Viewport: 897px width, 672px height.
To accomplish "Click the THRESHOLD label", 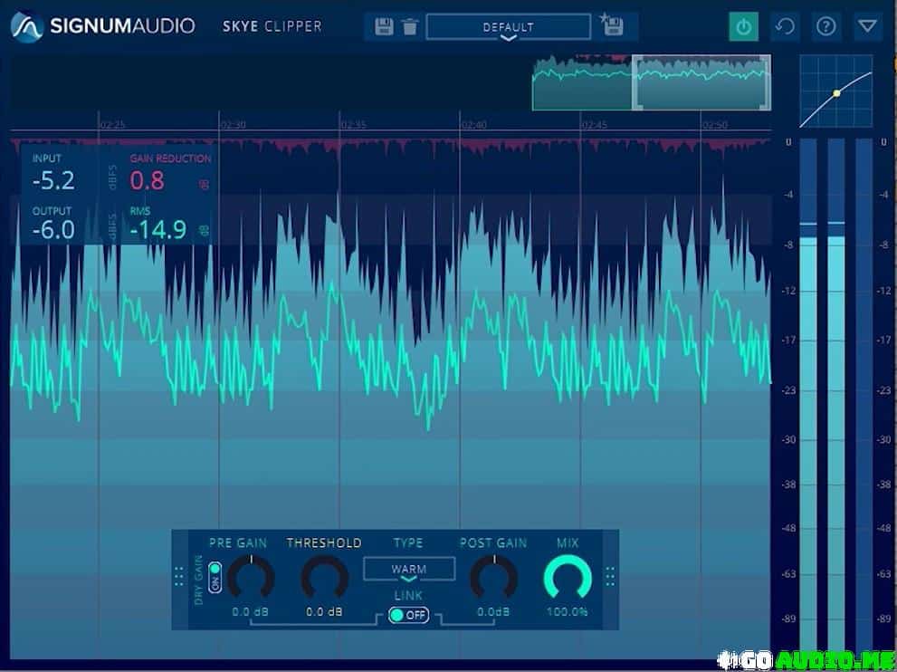I will (x=324, y=542).
